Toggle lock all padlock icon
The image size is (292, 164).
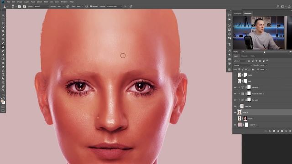click(253, 70)
